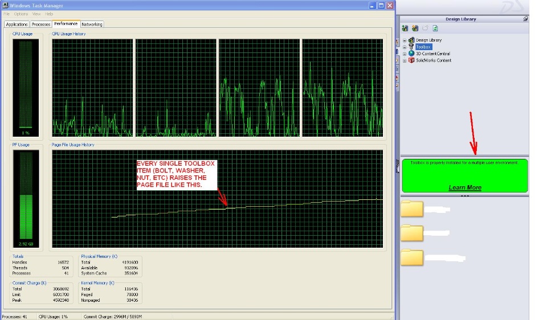Click Physical Memory Total value 4191600
547x320 pixels.
click(130, 262)
